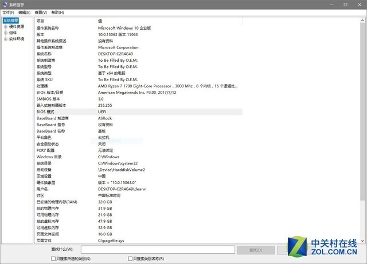
Task: Open the 帮助(H) menu
Action: tap(57, 13)
